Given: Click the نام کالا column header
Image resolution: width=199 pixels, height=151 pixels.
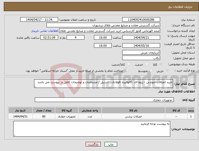Looking at the screenshot, I should 133,110.
